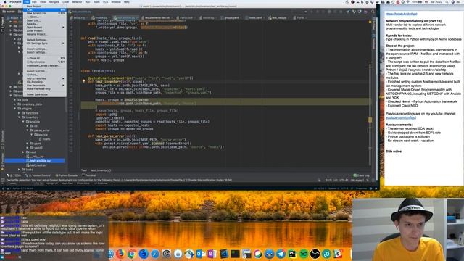Click the undo/revert icon in PyCharm toolbar
The image size is (464, 261).
365,12
